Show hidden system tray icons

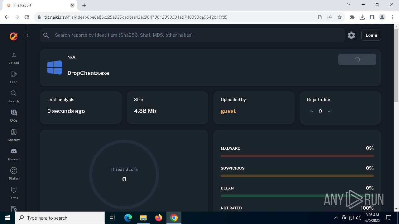pyautogui.click(x=336, y=218)
